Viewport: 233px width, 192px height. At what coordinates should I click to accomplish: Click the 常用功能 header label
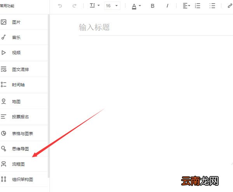tap(7, 6)
